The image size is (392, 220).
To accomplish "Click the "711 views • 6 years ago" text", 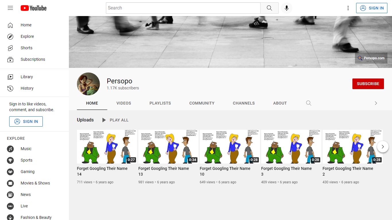I will [x=95, y=182].
